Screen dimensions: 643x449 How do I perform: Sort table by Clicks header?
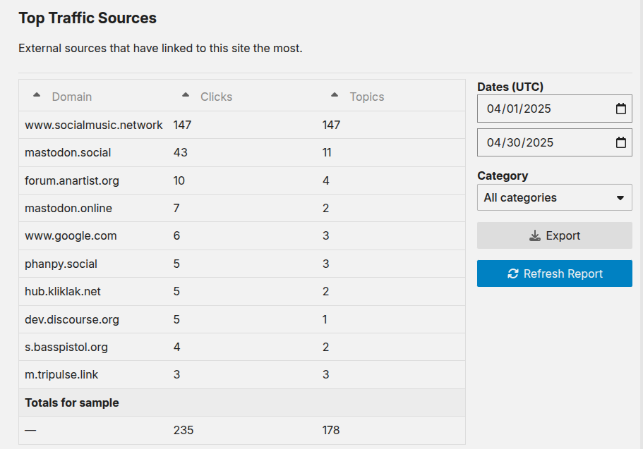tap(216, 97)
